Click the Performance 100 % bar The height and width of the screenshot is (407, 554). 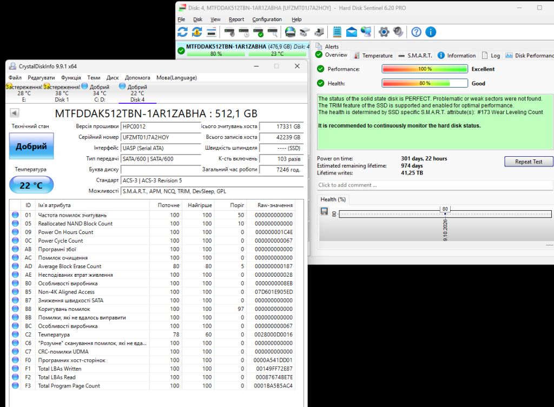(x=425, y=69)
